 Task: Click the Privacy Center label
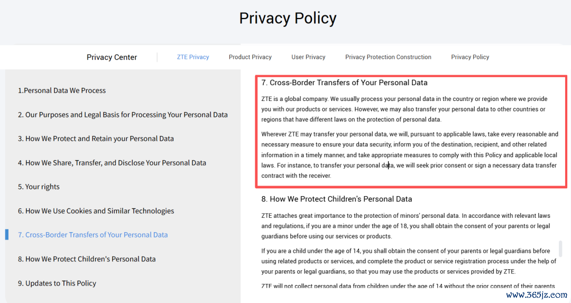point(112,57)
